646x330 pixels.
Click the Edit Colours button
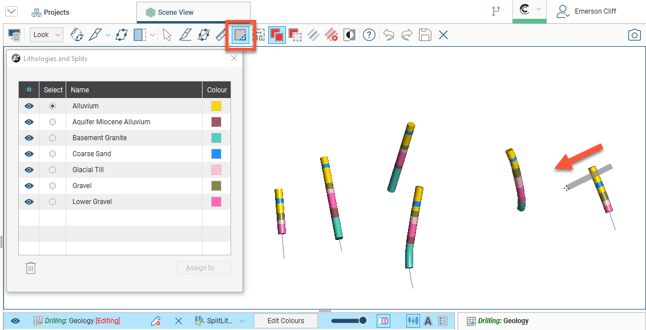285,321
